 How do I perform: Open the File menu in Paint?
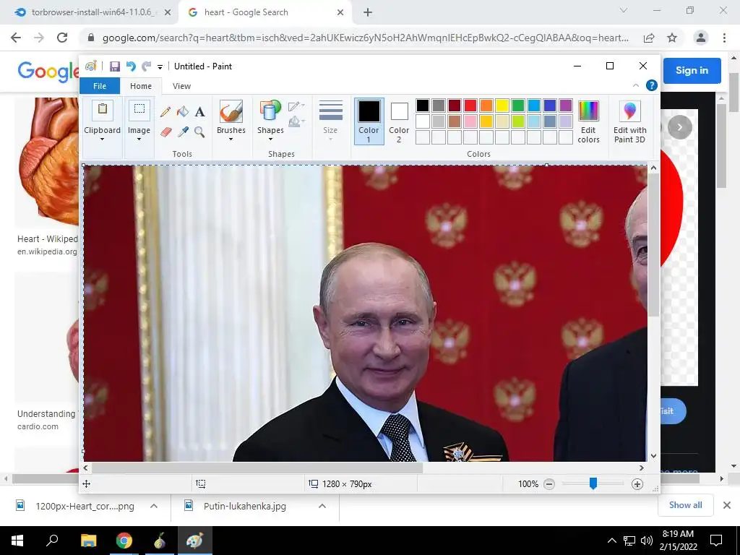pos(100,86)
